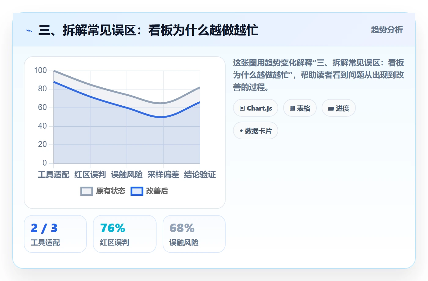This screenshot has width=428, height=281.
Task: Select the 表格 tag chip
Action: [x=300, y=108]
